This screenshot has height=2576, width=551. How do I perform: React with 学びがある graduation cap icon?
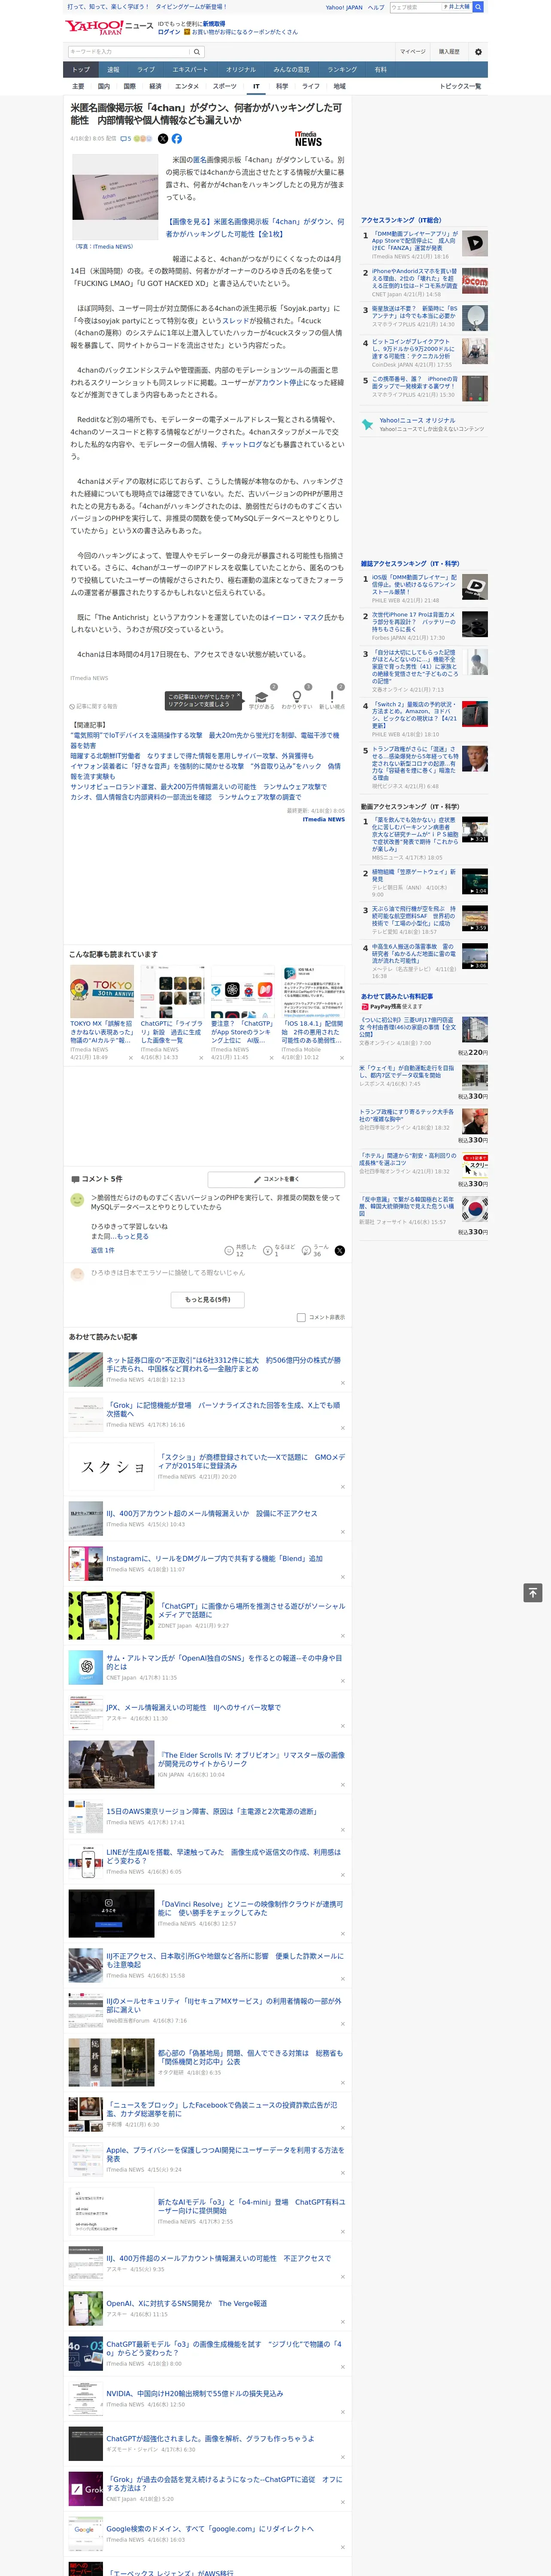click(x=262, y=697)
